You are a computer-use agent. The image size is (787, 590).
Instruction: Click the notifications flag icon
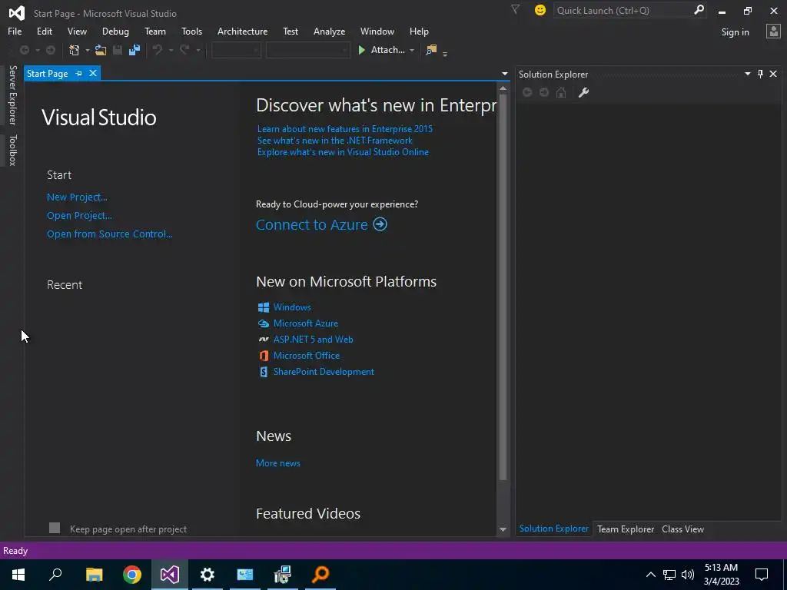coord(515,9)
